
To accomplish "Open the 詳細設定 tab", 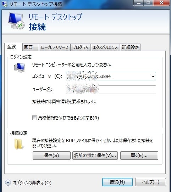I will pyautogui.click(x=130, y=47).
